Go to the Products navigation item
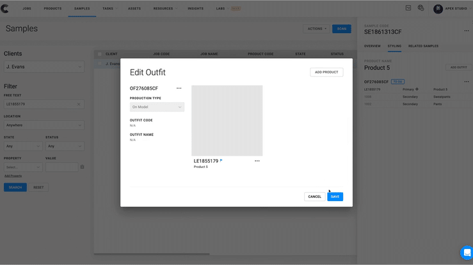Viewport: 473px width, 265px height. (x=52, y=8)
